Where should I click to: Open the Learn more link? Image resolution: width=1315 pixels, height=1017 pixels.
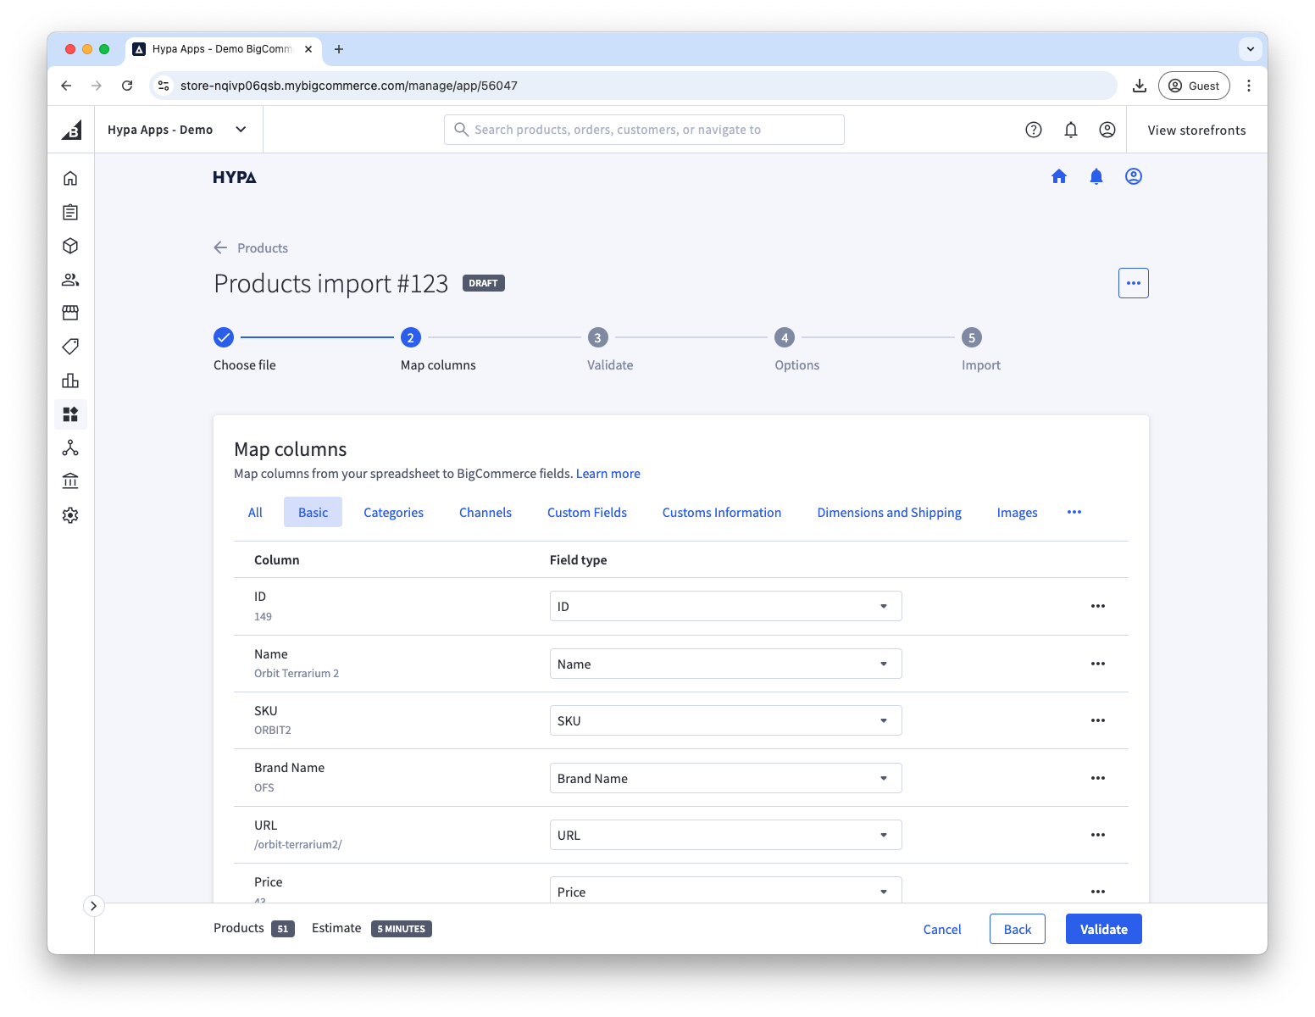pyautogui.click(x=608, y=473)
